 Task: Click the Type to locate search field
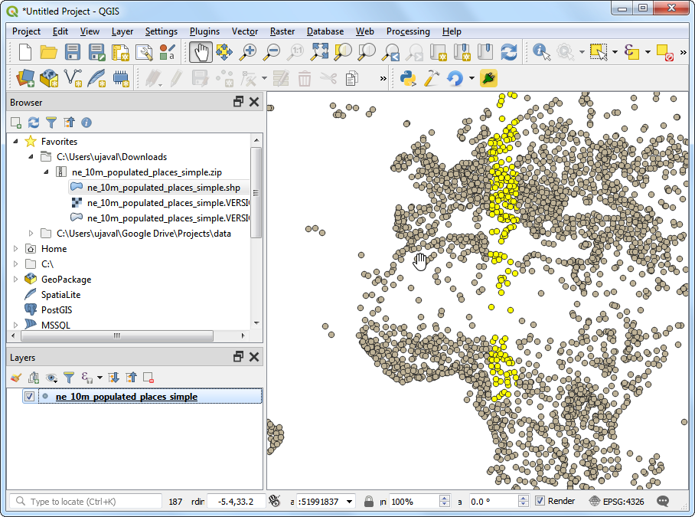(84, 502)
